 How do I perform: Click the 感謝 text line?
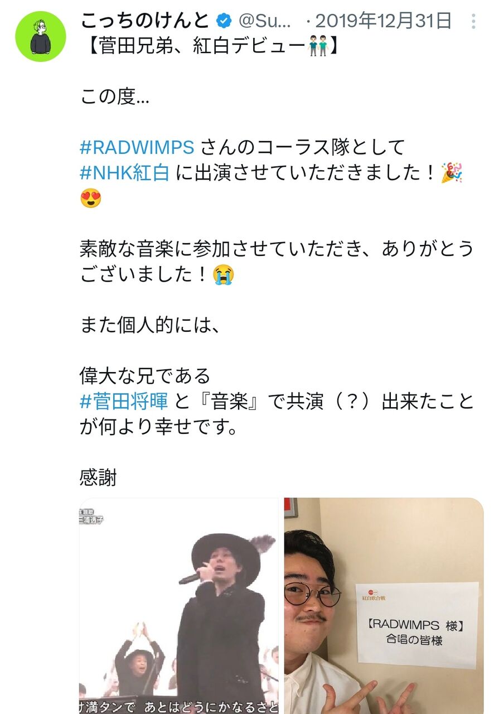pyautogui.click(x=98, y=477)
